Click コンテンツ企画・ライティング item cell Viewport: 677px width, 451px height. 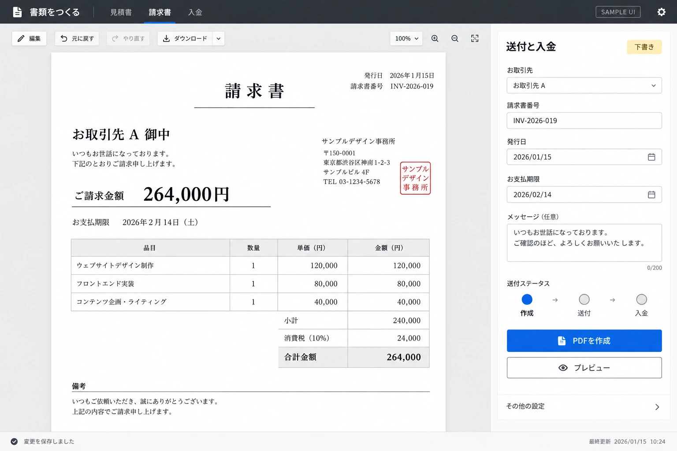click(150, 302)
